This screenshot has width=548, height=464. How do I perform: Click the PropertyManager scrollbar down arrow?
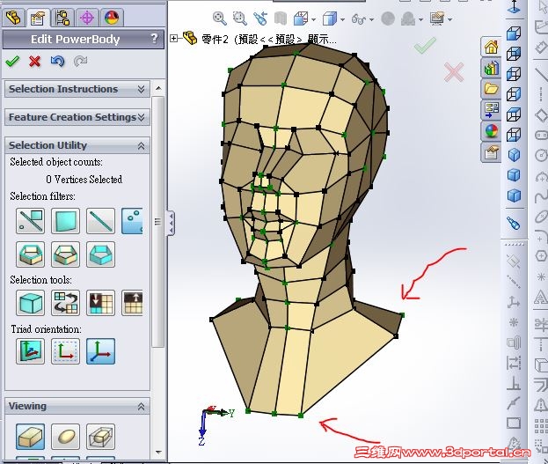[158, 453]
